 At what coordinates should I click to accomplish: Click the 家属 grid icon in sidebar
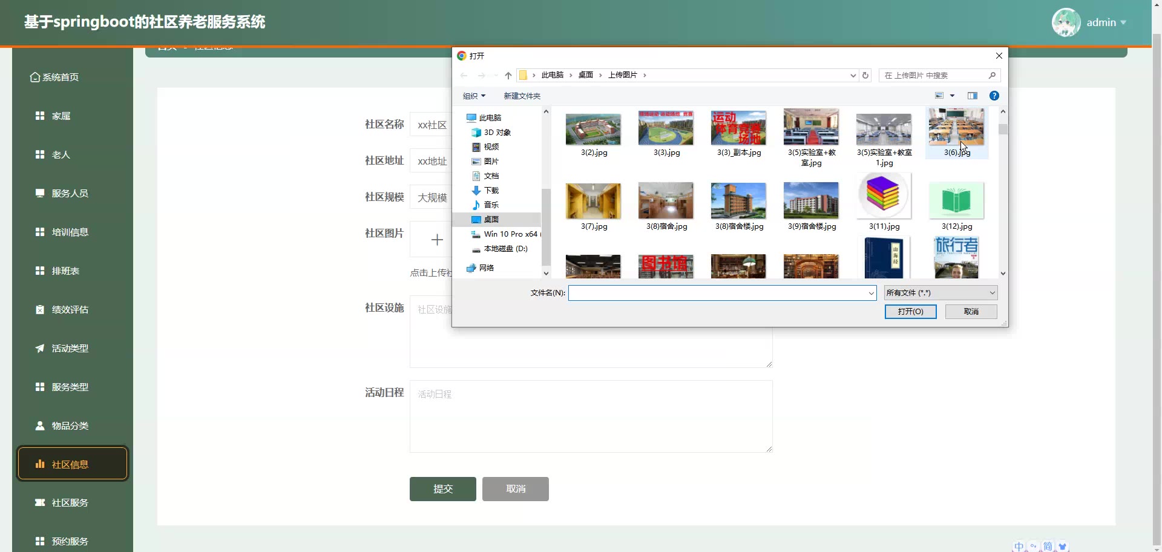40,116
